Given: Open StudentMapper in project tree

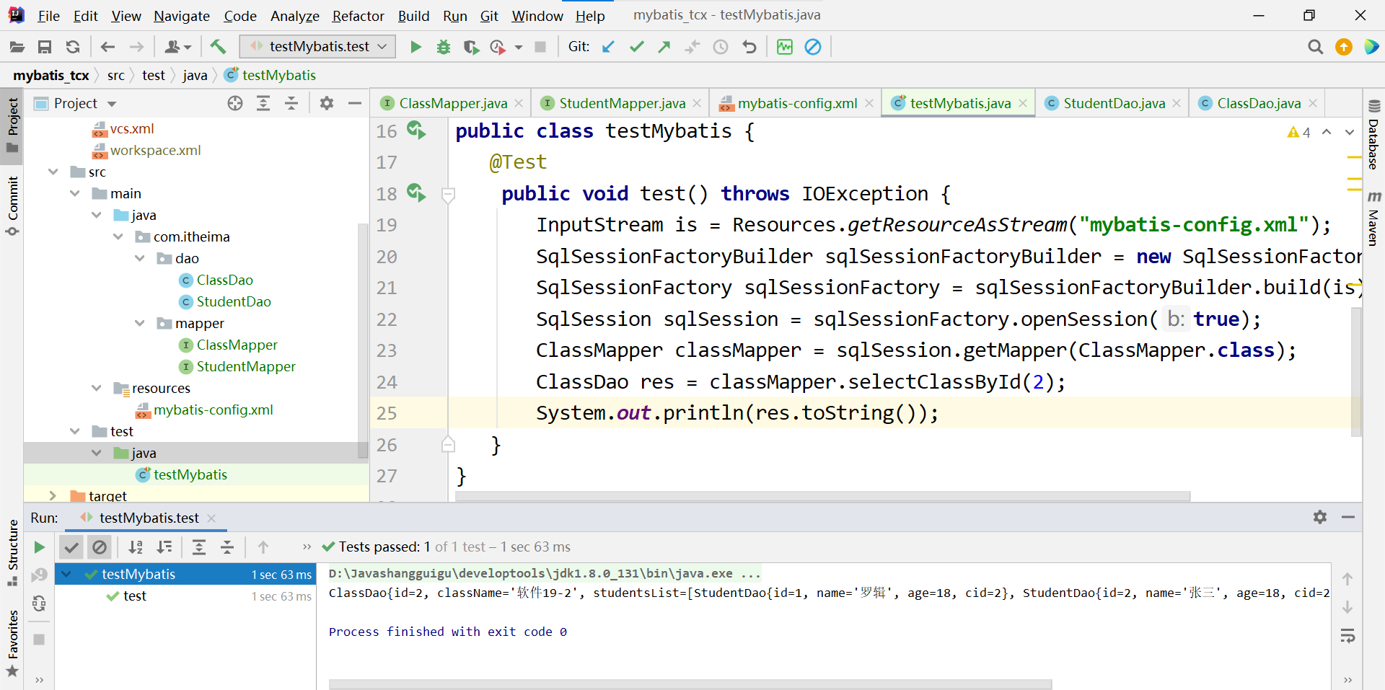Looking at the screenshot, I should click(246, 366).
